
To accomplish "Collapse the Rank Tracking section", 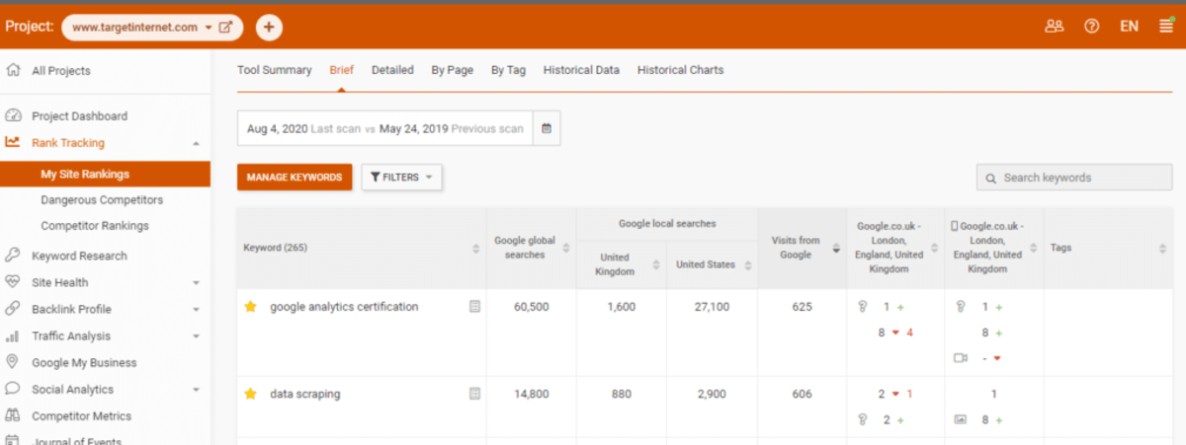I will 196,144.
